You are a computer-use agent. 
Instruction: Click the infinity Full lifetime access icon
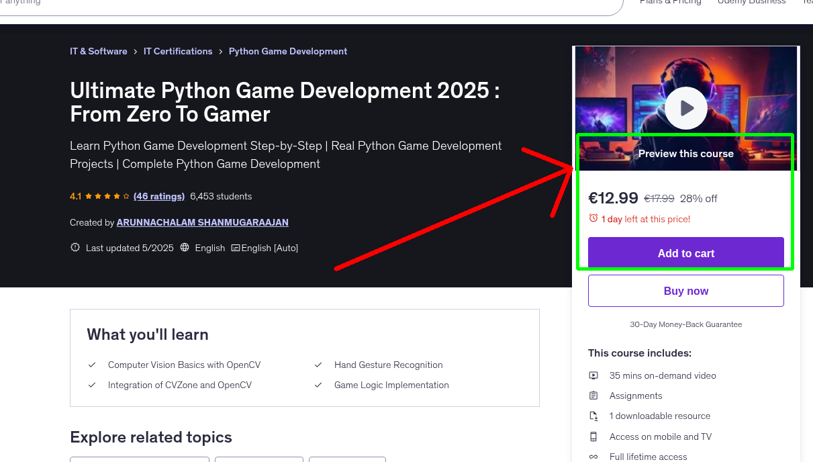(593, 456)
